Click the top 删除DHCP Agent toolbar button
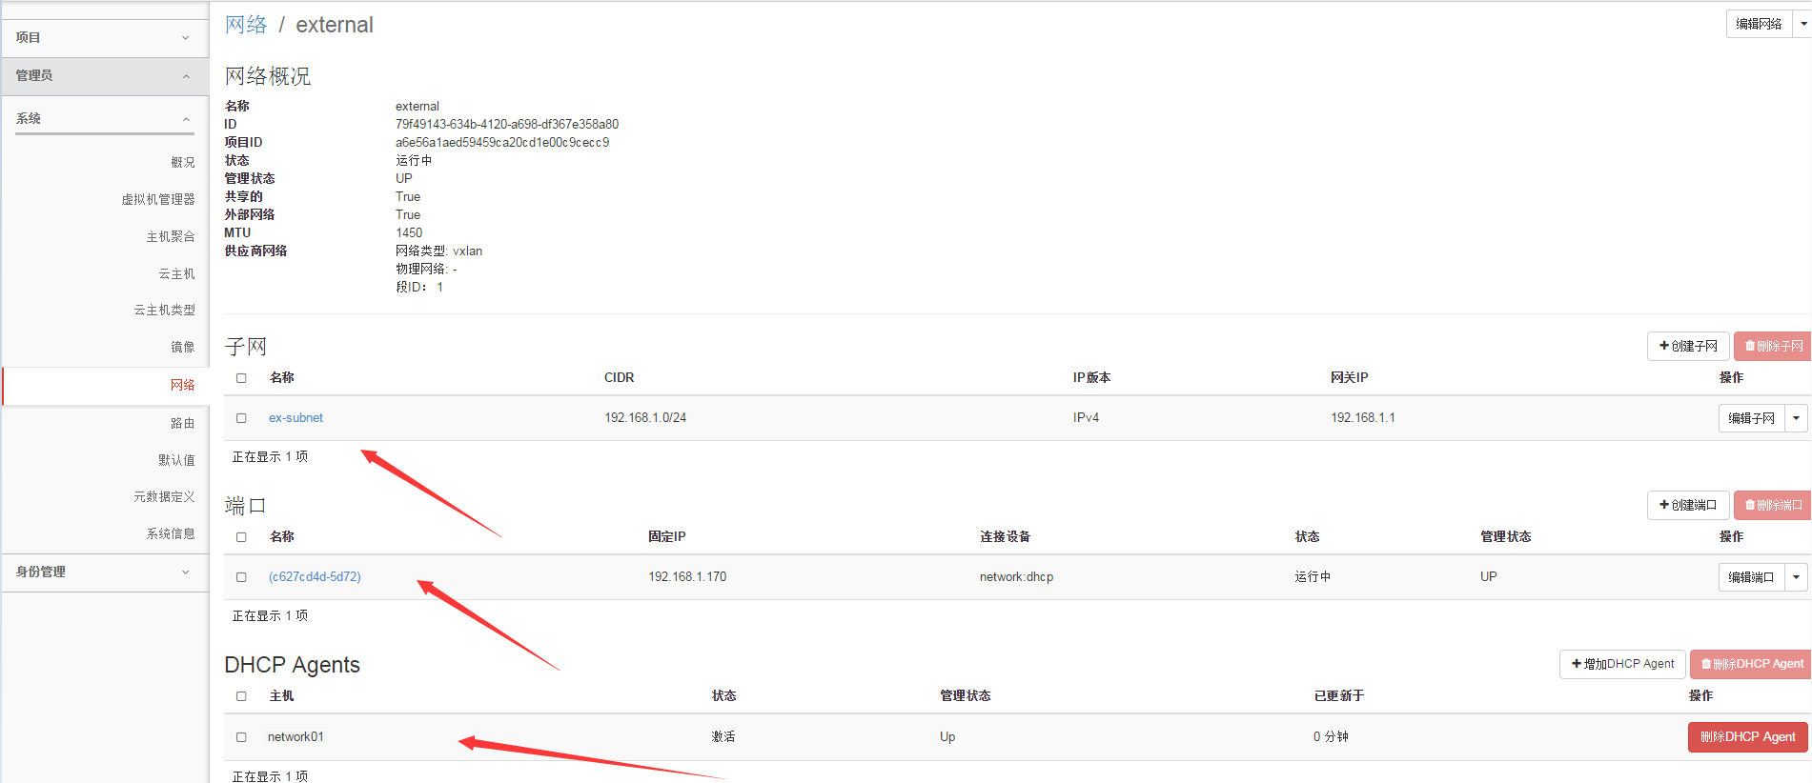The height and width of the screenshot is (783, 1812). coord(1751,664)
